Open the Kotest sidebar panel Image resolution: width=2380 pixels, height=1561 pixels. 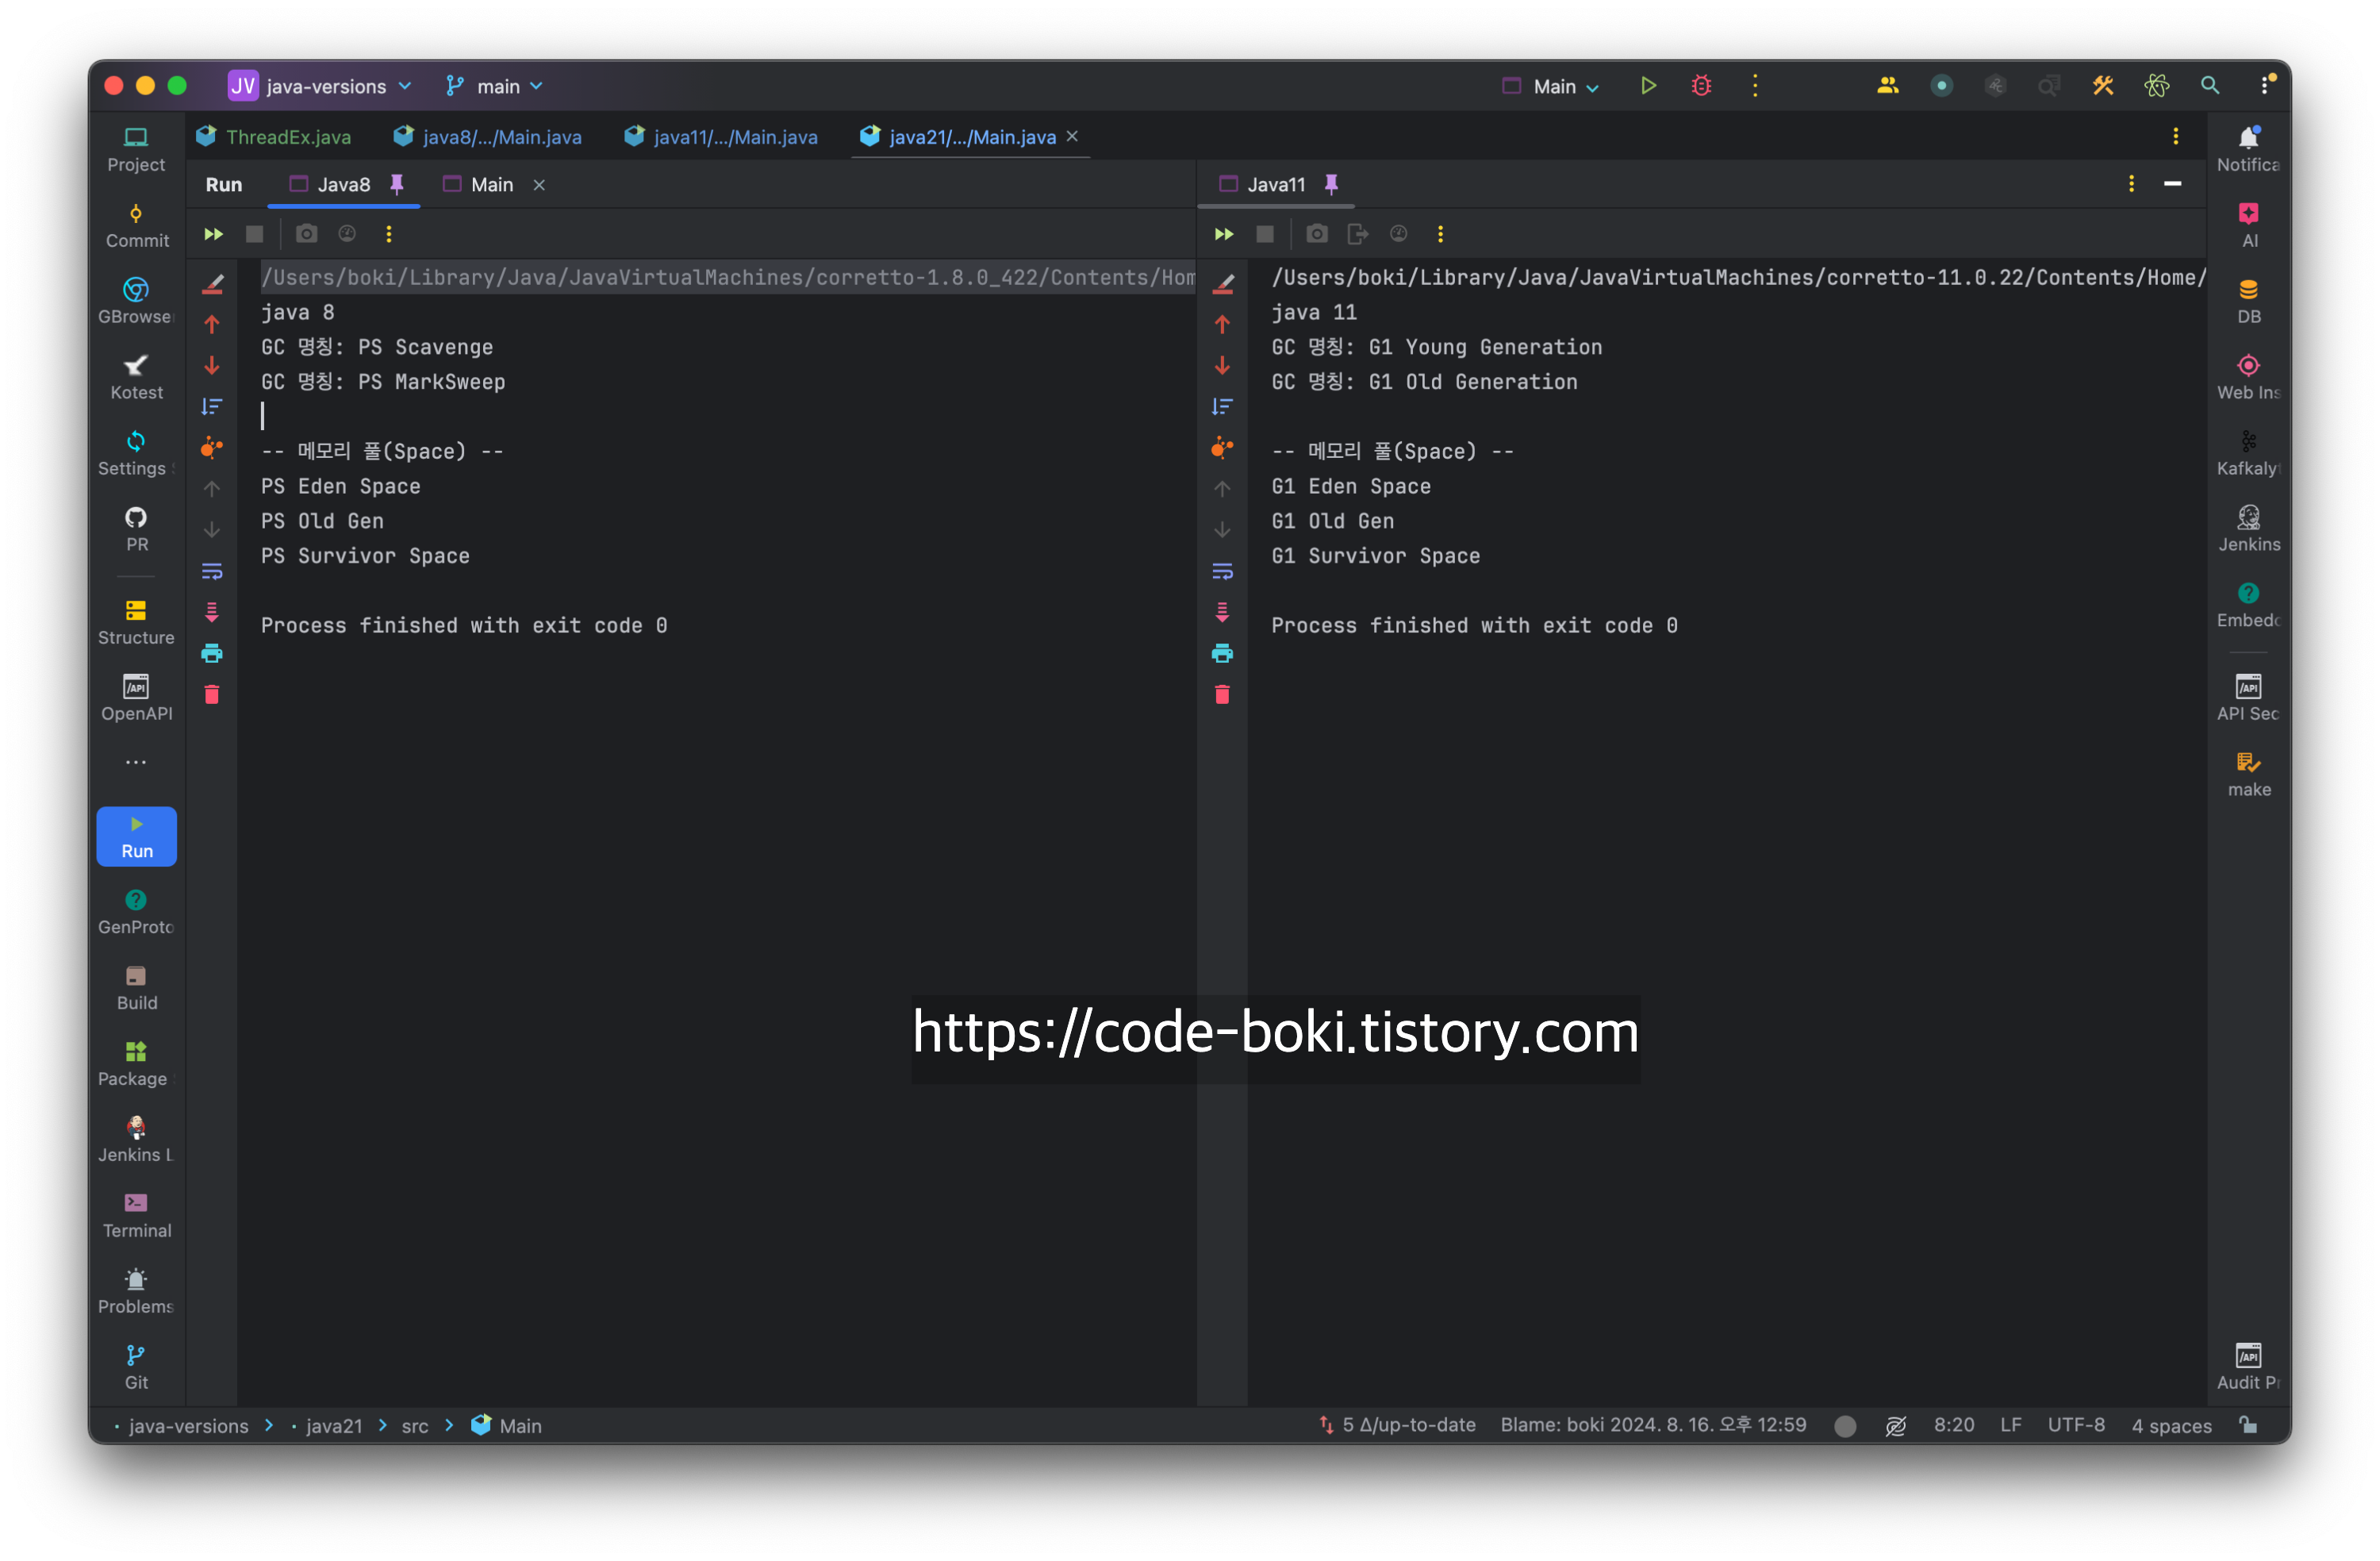(x=137, y=377)
